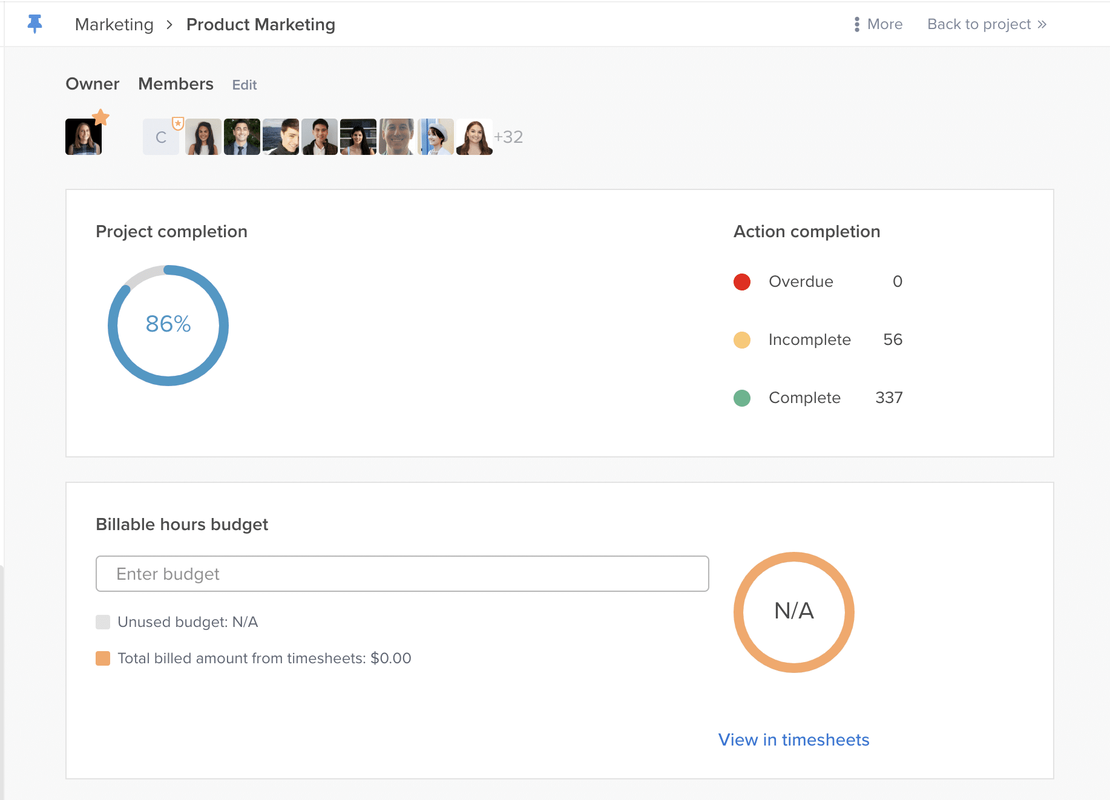Image resolution: width=1110 pixels, height=800 pixels.
Task: Pin the Product Marketing dashboard
Action: [x=34, y=24]
